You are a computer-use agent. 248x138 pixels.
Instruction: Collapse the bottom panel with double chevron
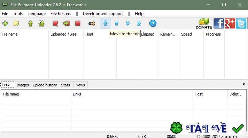tap(244, 84)
